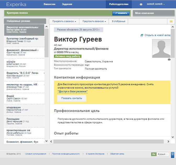Expand the Прикрепить к вакансии dropdown
176x165 pixels.
click(x=64, y=21)
